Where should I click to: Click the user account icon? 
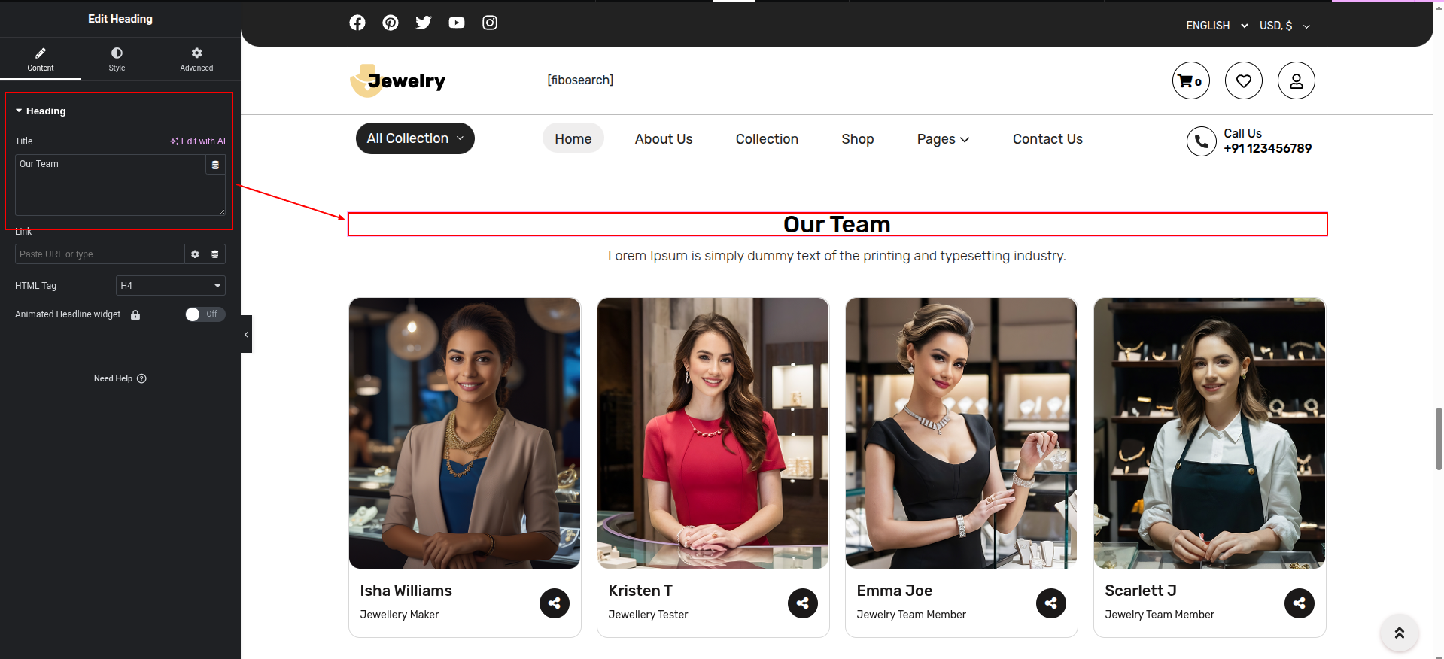tap(1296, 80)
